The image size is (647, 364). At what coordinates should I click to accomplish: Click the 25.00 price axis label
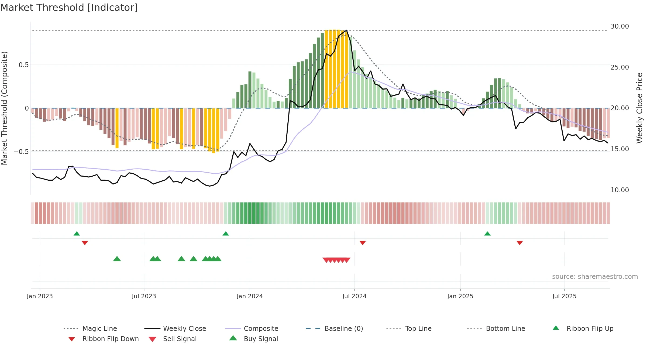(620, 67)
